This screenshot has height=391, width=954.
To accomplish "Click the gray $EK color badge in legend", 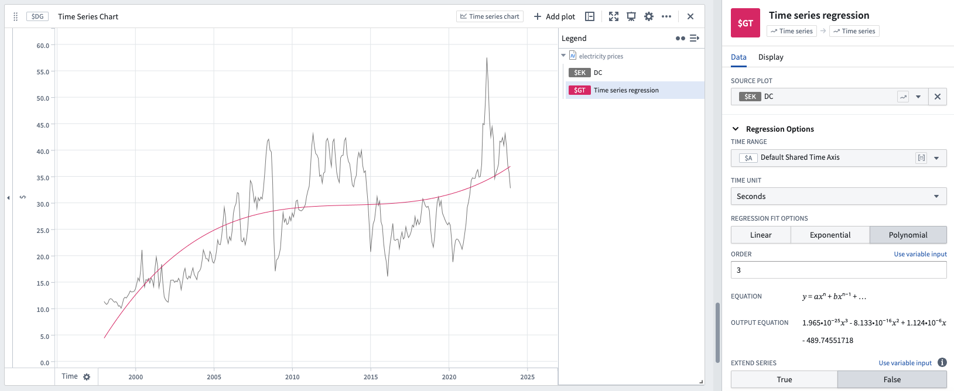I will tap(579, 73).
